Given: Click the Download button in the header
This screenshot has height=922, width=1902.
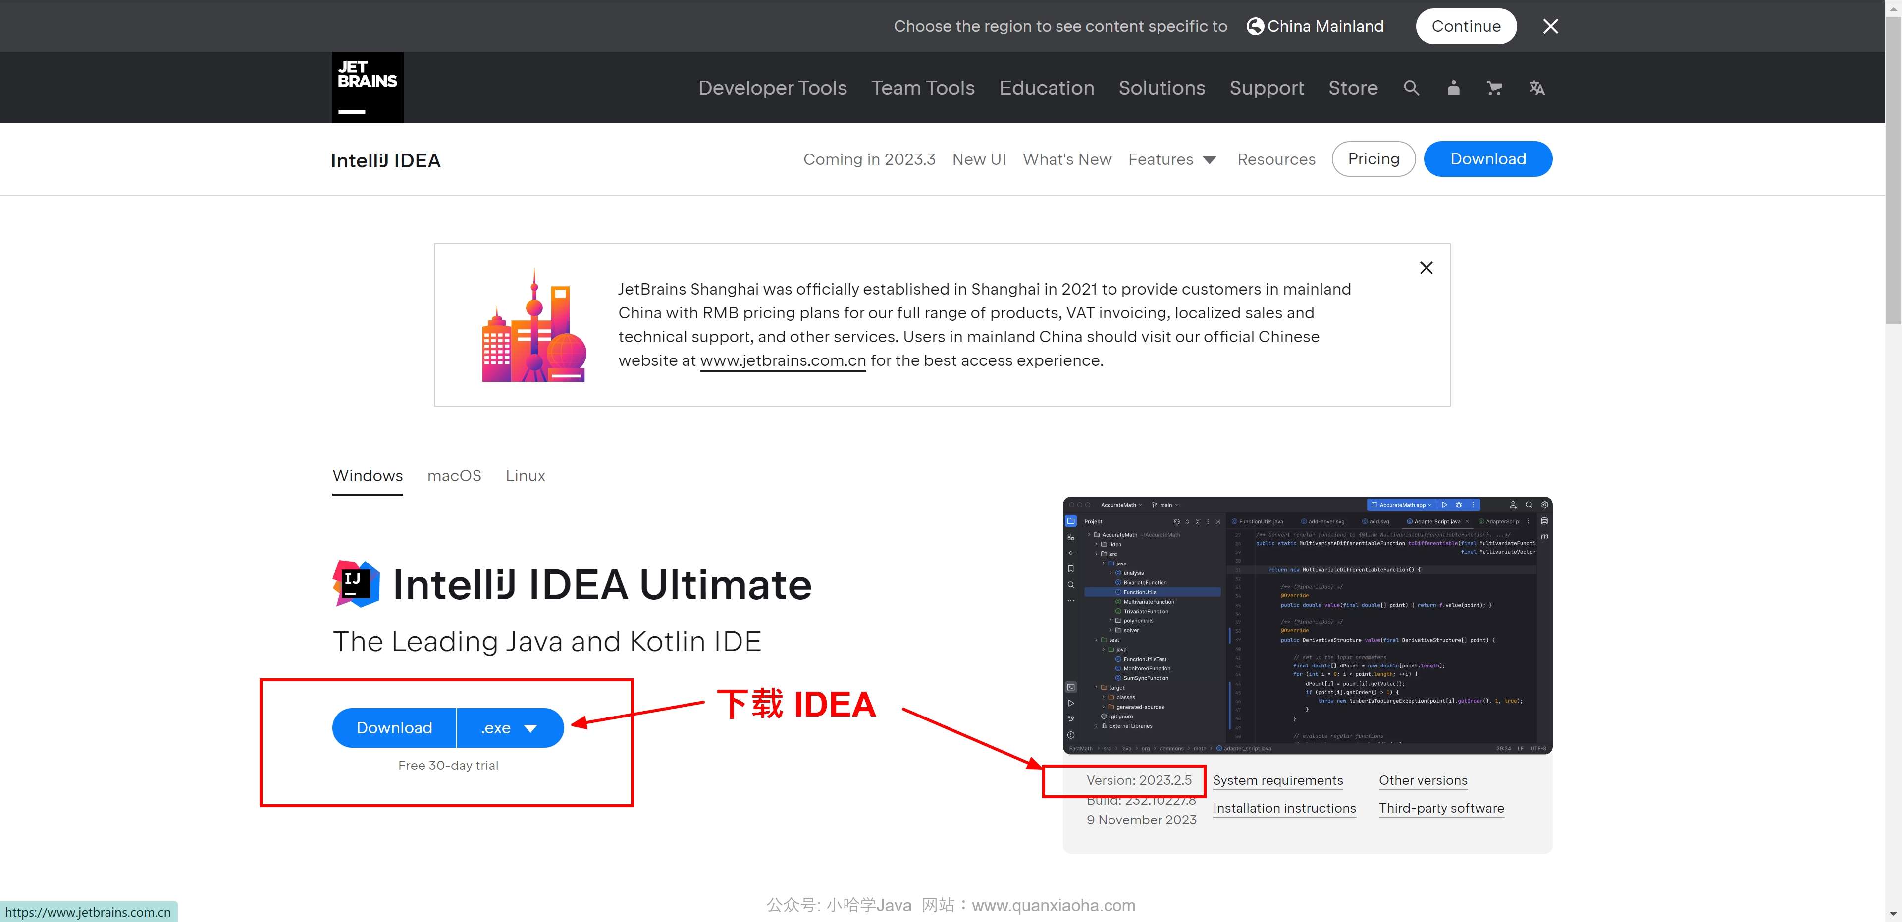Looking at the screenshot, I should tap(1488, 159).
